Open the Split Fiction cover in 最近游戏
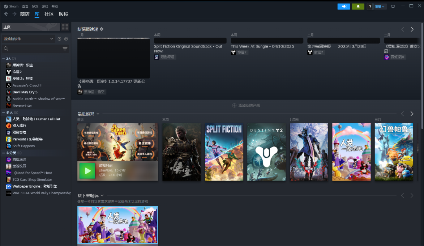This screenshot has width=424, height=246. coord(224,152)
